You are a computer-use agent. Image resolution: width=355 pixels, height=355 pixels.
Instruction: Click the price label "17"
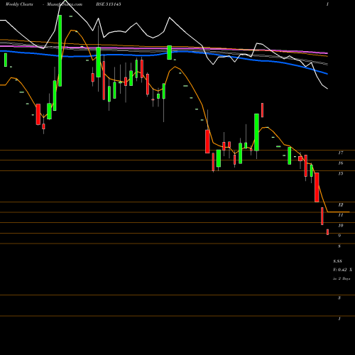tap(341, 153)
